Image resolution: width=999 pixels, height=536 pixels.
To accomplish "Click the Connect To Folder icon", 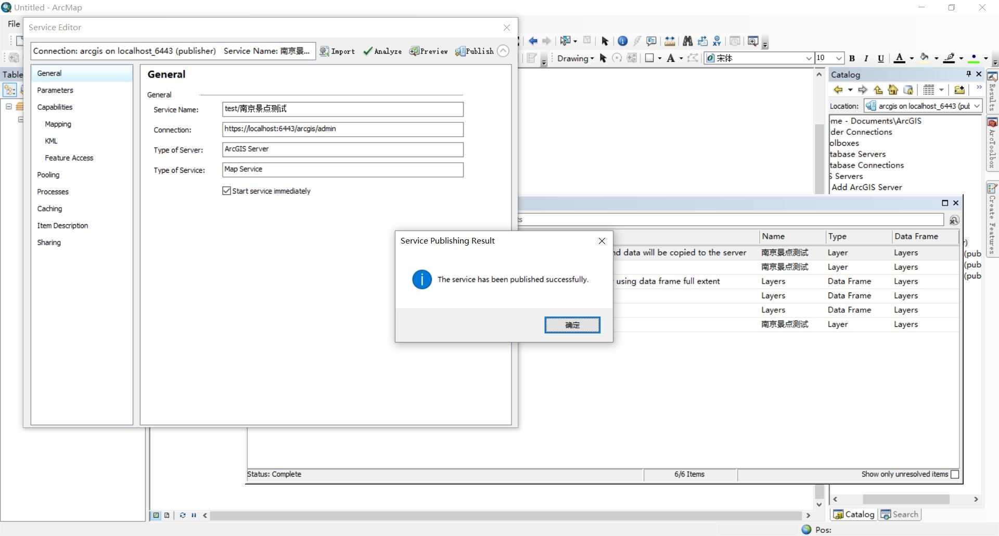I will pyautogui.click(x=959, y=90).
